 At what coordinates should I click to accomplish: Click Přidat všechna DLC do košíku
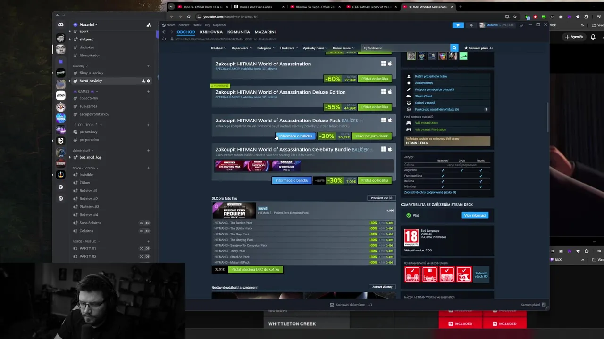point(255,270)
